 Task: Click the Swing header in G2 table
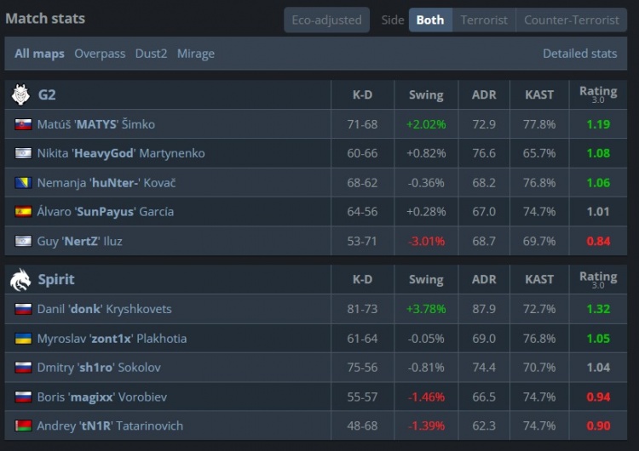(x=426, y=94)
